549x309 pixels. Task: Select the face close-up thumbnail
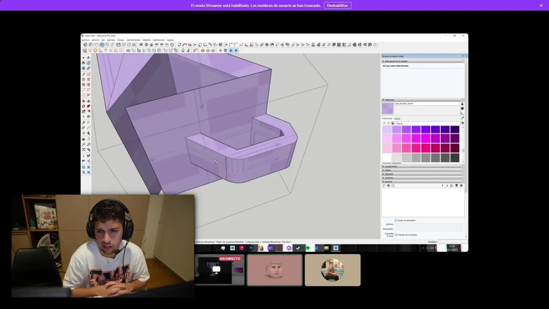(274, 270)
